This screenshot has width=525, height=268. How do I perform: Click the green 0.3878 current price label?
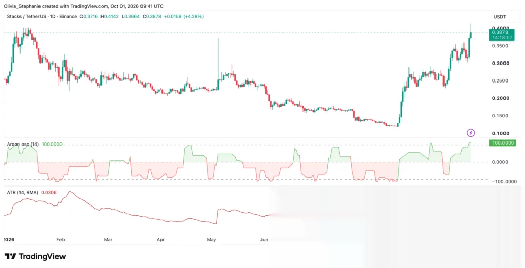[x=501, y=32]
